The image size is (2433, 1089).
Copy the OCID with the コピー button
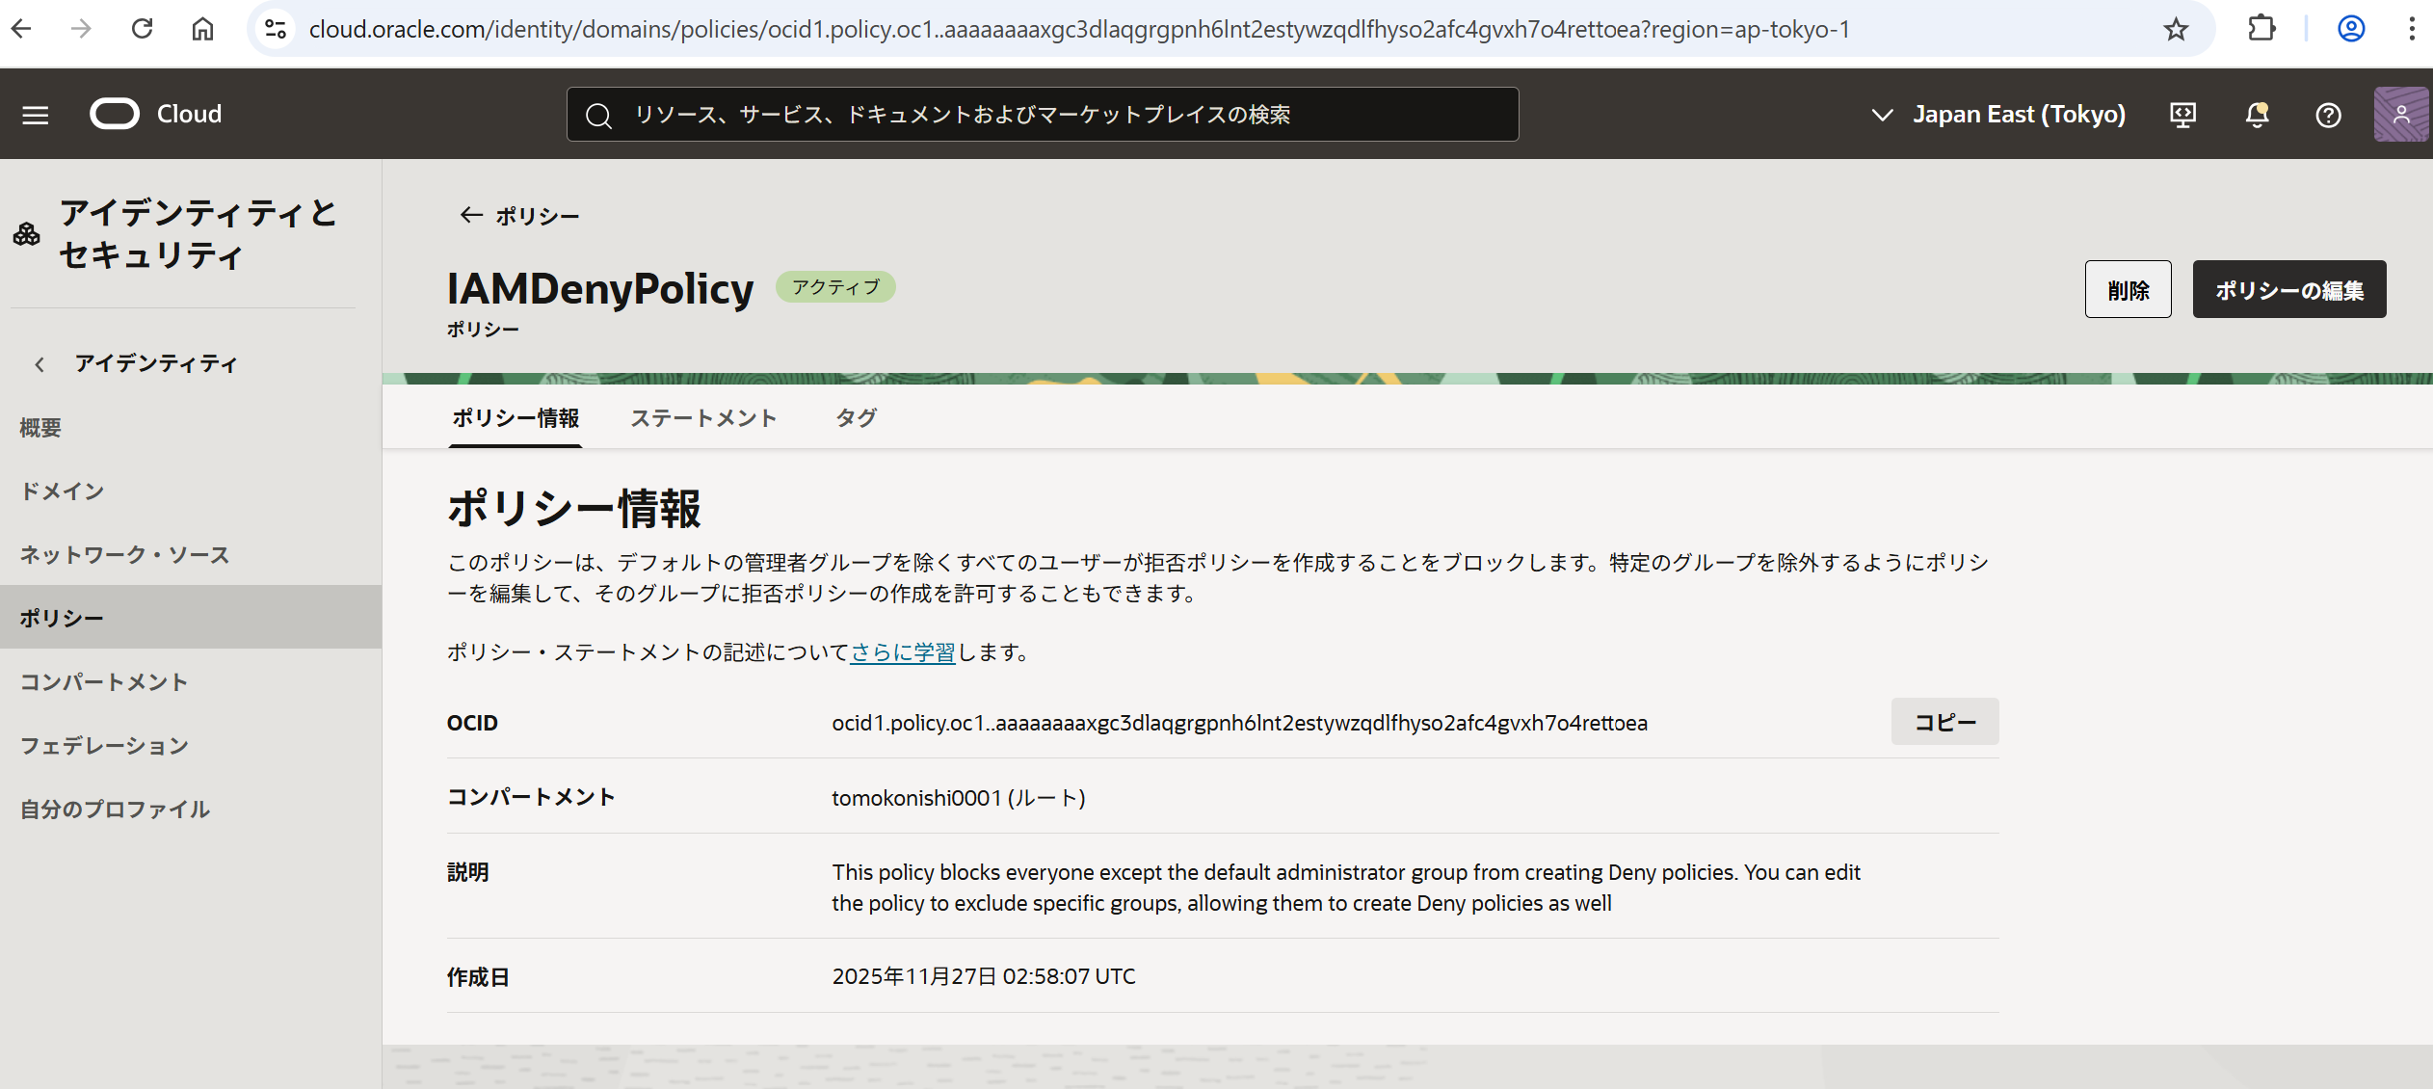click(1944, 722)
